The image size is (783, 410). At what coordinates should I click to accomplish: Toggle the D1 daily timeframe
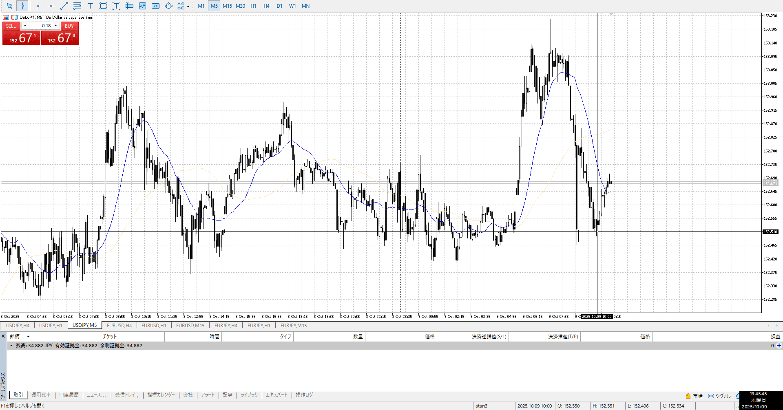coord(279,6)
